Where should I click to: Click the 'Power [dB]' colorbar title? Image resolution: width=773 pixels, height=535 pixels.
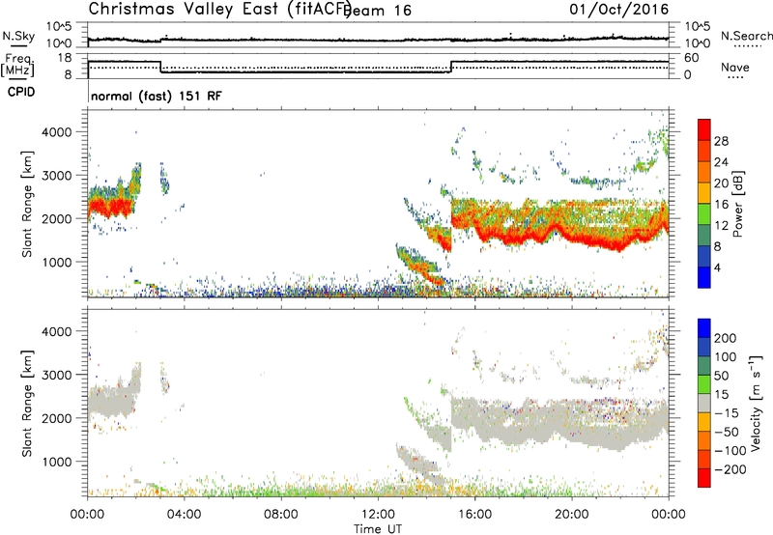tap(737, 204)
